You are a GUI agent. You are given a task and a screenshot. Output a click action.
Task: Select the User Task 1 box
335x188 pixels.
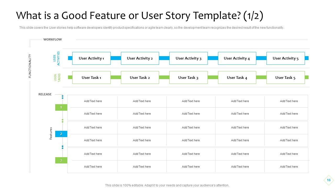[91, 78]
